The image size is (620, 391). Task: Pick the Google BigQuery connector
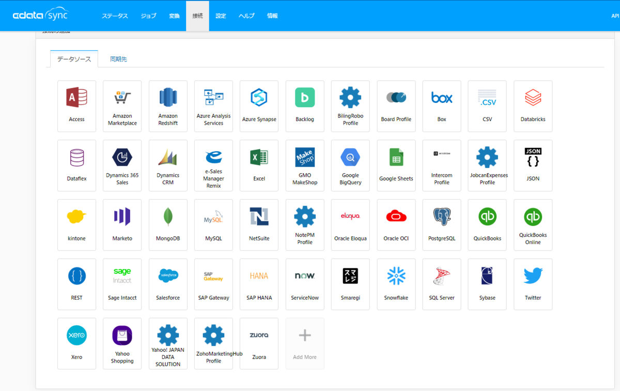pyautogui.click(x=350, y=166)
